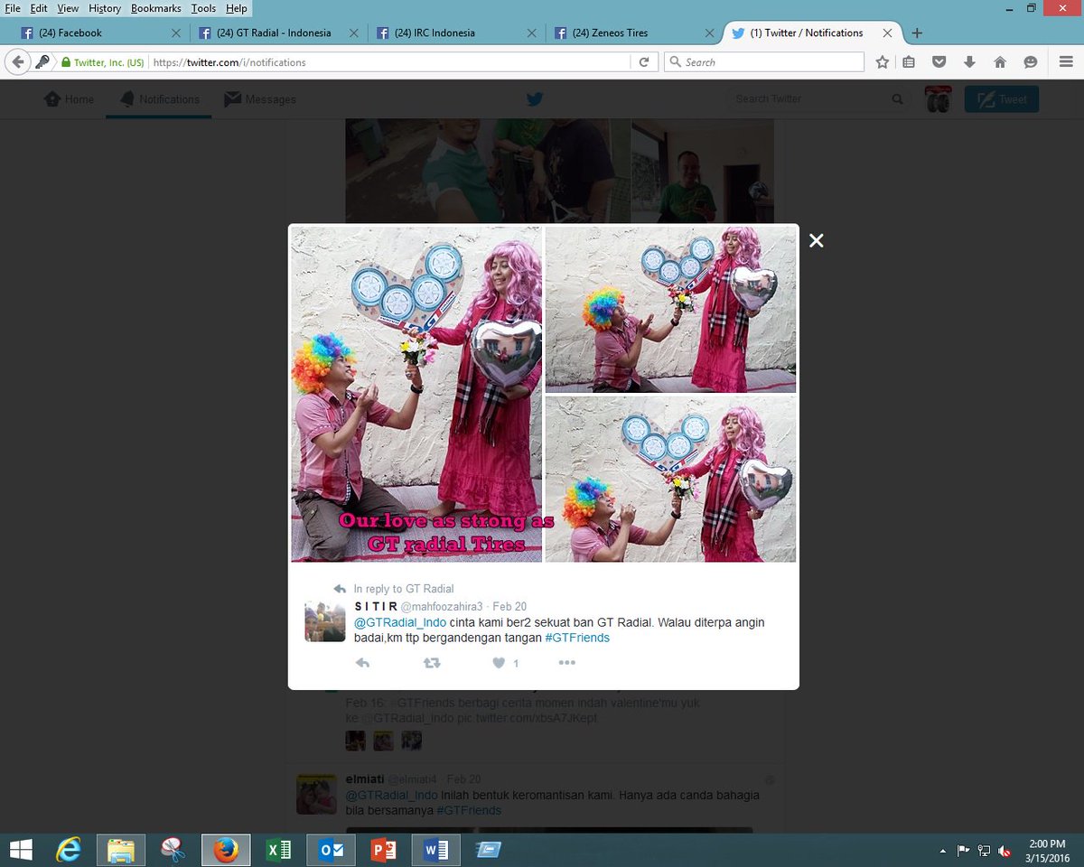Click the top-right collage photo

pos(671,309)
